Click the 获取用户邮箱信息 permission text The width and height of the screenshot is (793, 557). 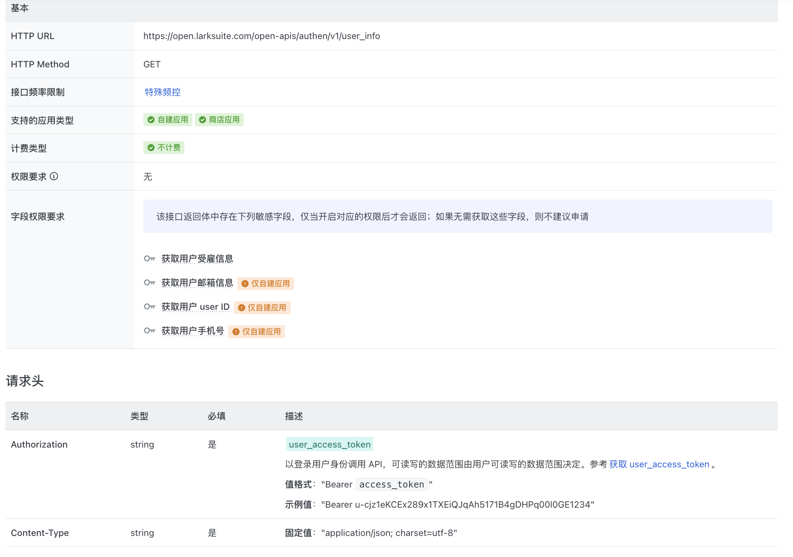[x=197, y=283]
